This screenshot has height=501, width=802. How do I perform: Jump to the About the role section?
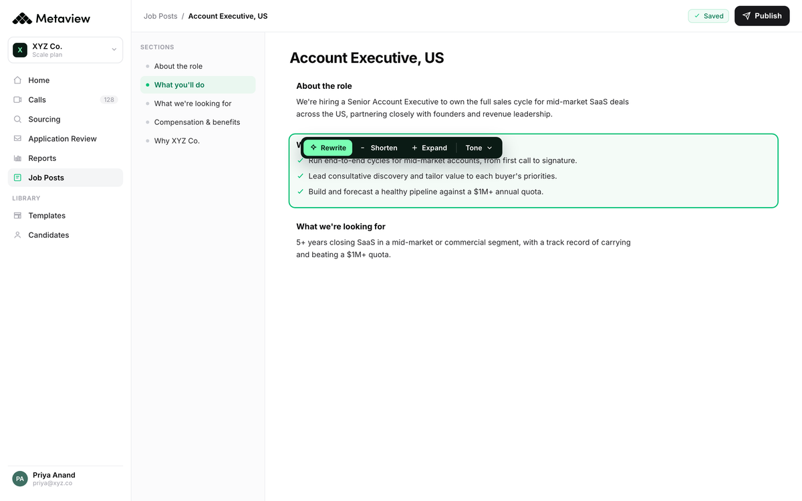pos(198,66)
